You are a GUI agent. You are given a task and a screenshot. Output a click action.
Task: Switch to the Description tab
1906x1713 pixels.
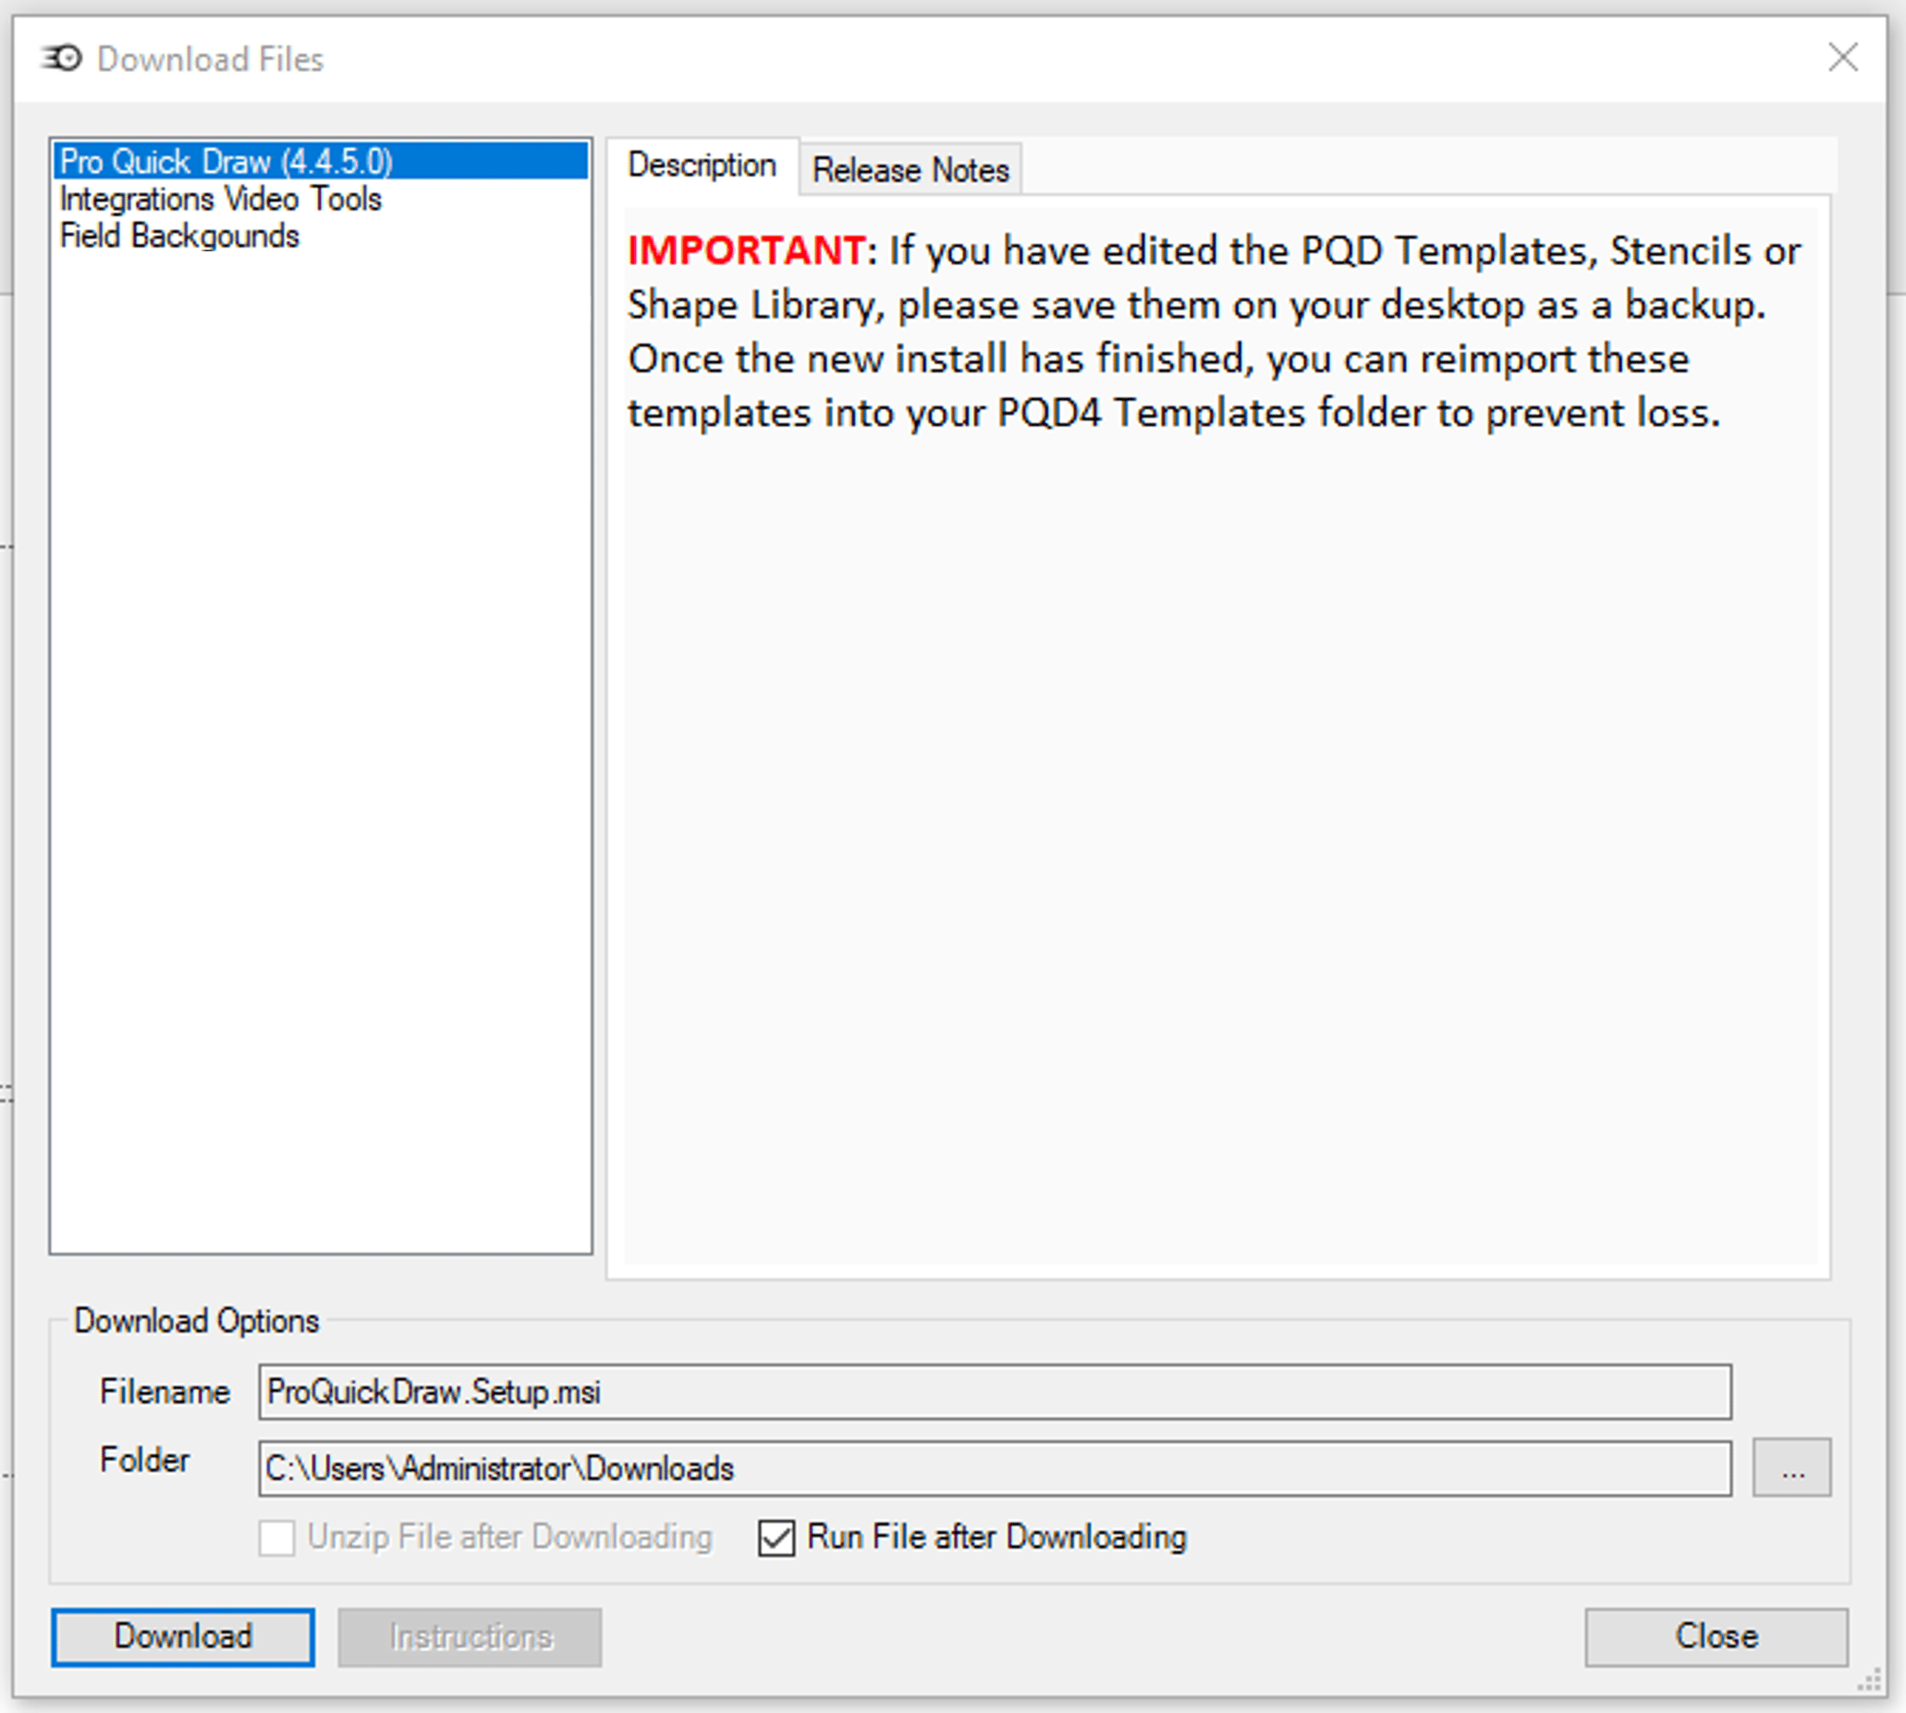[x=701, y=164]
